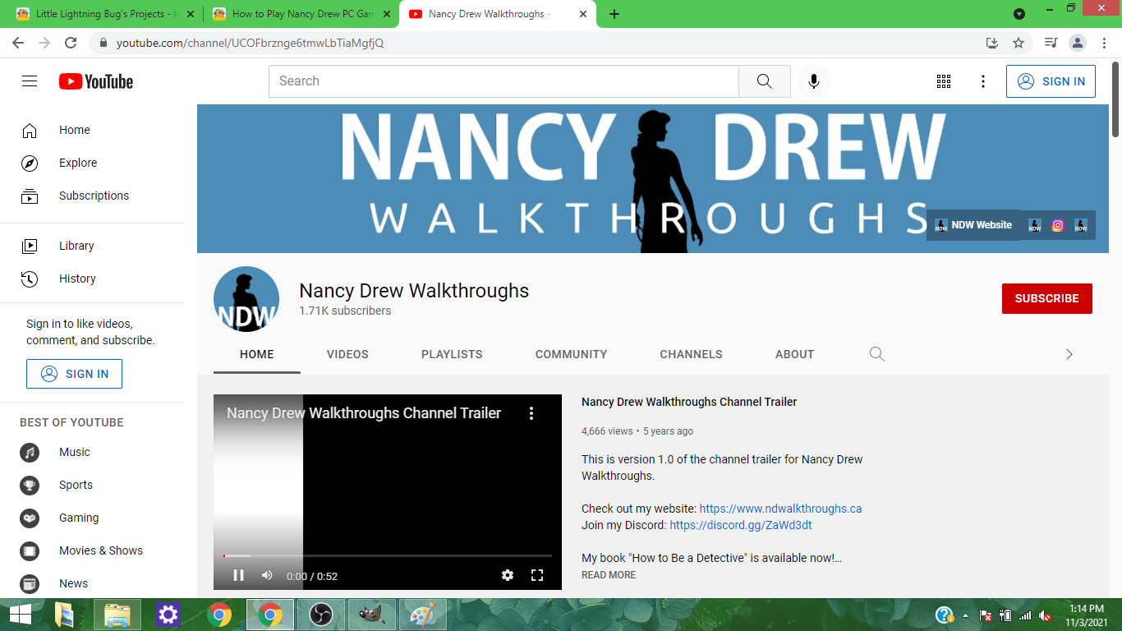Click the red Subscribe button
The width and height of the screenshot is (1122, 631).
coord(1046,298)
